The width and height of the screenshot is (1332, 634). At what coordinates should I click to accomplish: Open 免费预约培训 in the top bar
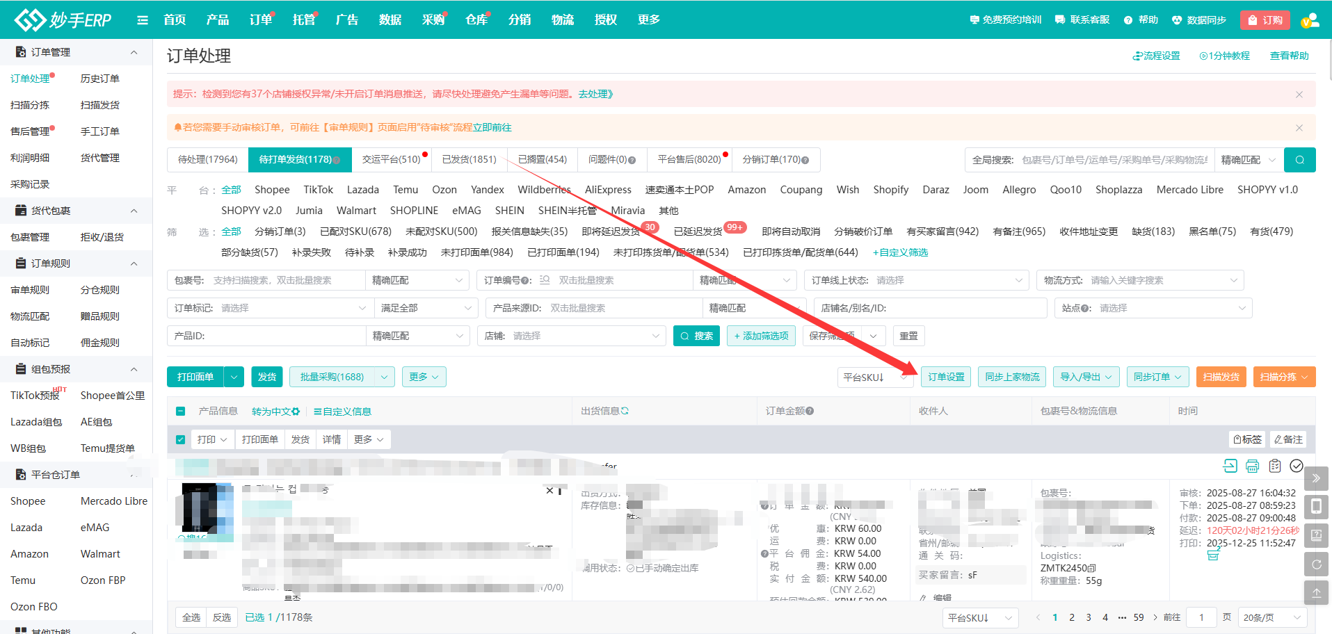pyautogui.click(x=1006, y=20)
